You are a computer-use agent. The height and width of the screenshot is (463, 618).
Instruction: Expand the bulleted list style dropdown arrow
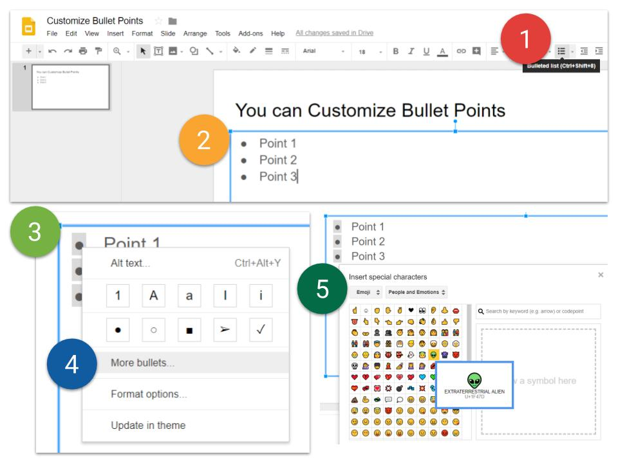click(x=572, y=51)
